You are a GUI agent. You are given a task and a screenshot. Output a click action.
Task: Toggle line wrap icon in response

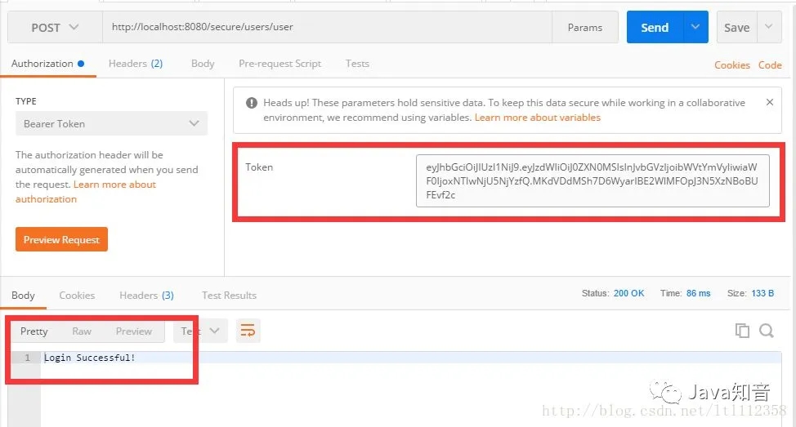(x=248, y=331)
